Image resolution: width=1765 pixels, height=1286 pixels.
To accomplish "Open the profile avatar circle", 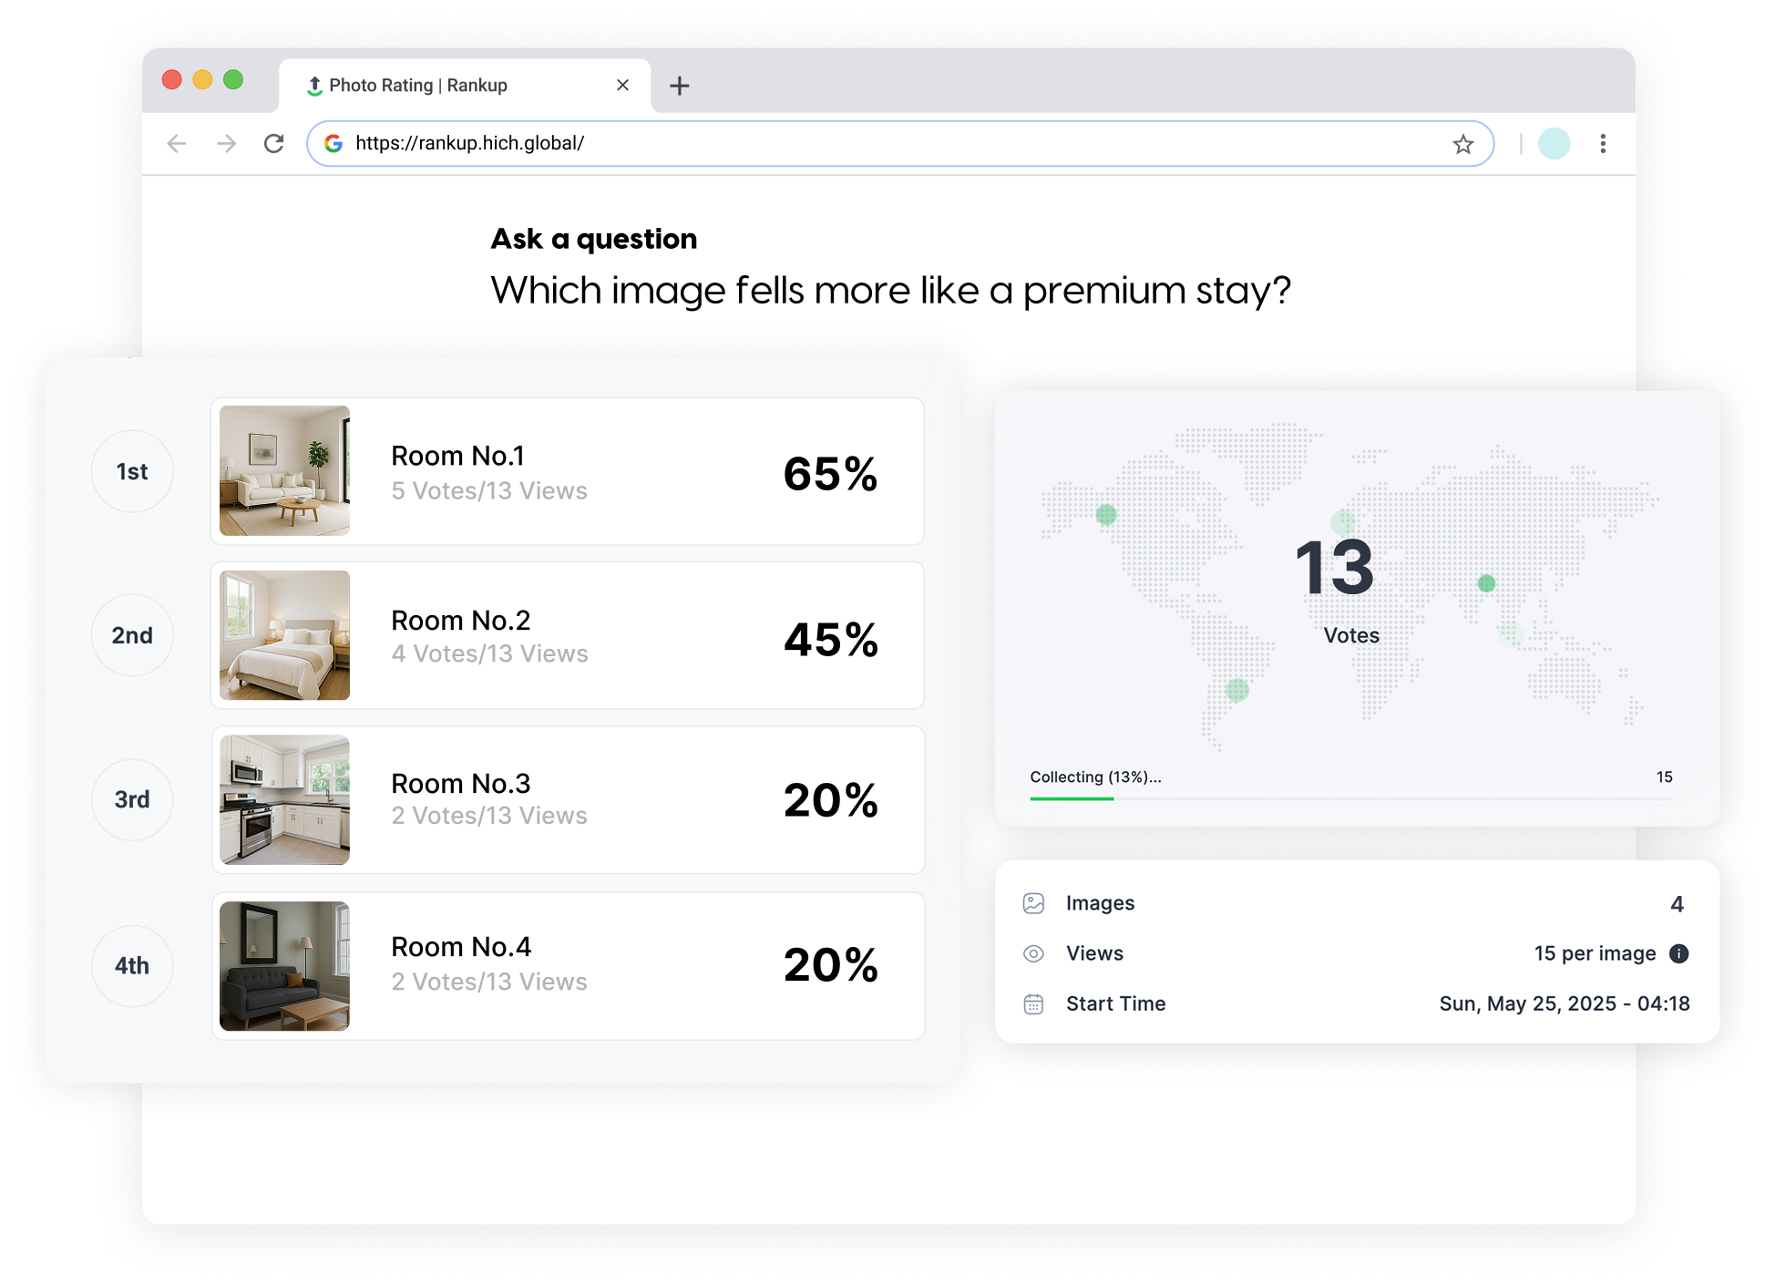I will [1554, 143].
